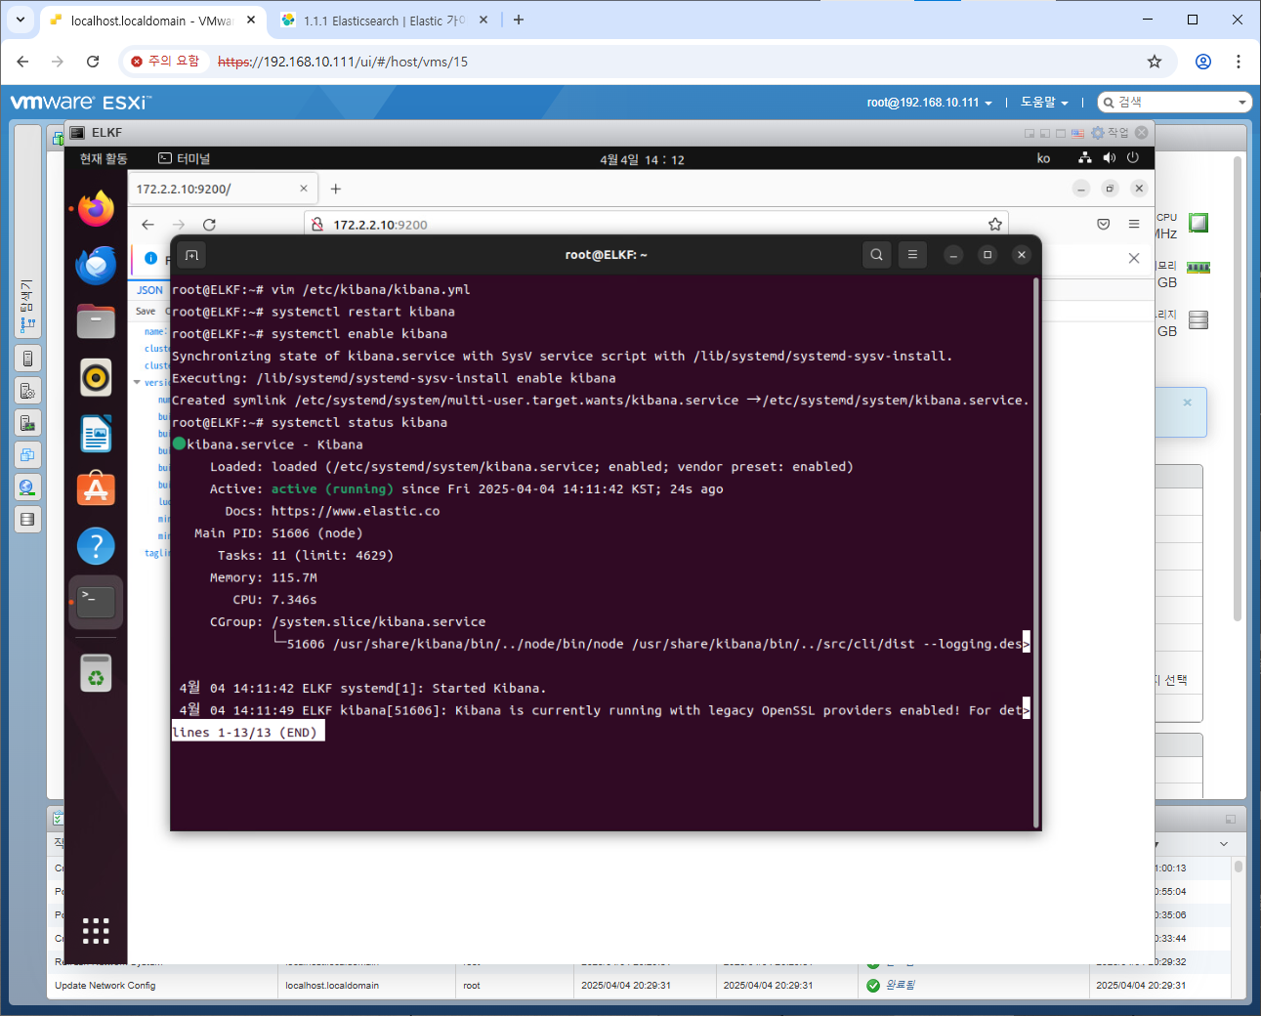The image size is (1261, 1016).
Task: Close the 172.2.2.10:9200/ Firefox tab
Action: (303, 189)
